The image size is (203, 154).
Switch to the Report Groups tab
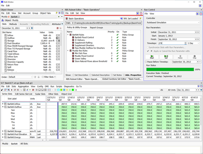pos(96,27)
